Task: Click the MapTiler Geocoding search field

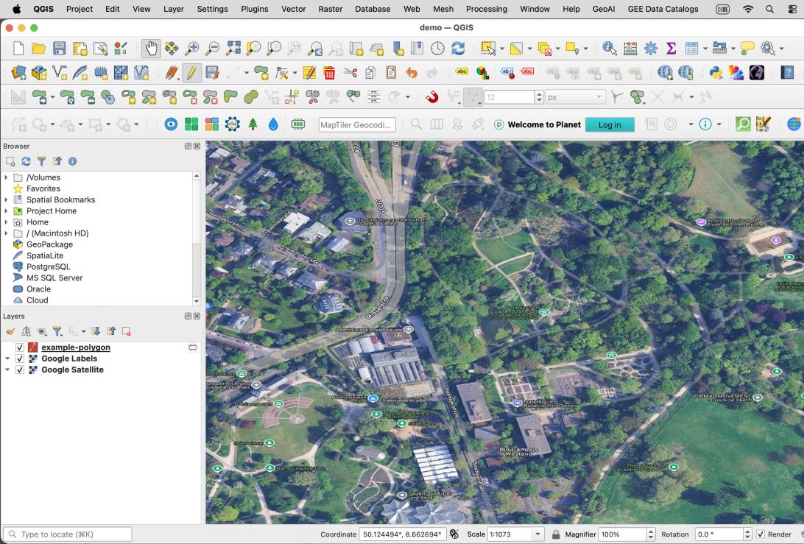Action: [x=357, y=124]
